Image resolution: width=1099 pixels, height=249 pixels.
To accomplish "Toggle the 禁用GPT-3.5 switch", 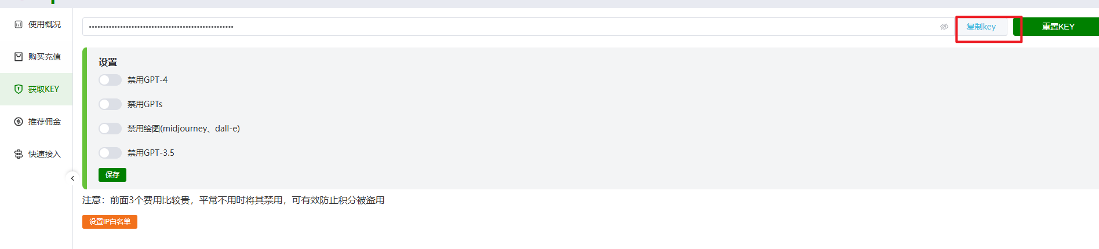I will 110,153.
